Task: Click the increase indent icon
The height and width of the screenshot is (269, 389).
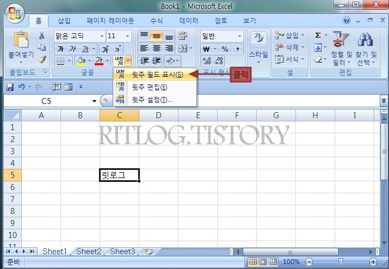Action: tap(157, 60)
